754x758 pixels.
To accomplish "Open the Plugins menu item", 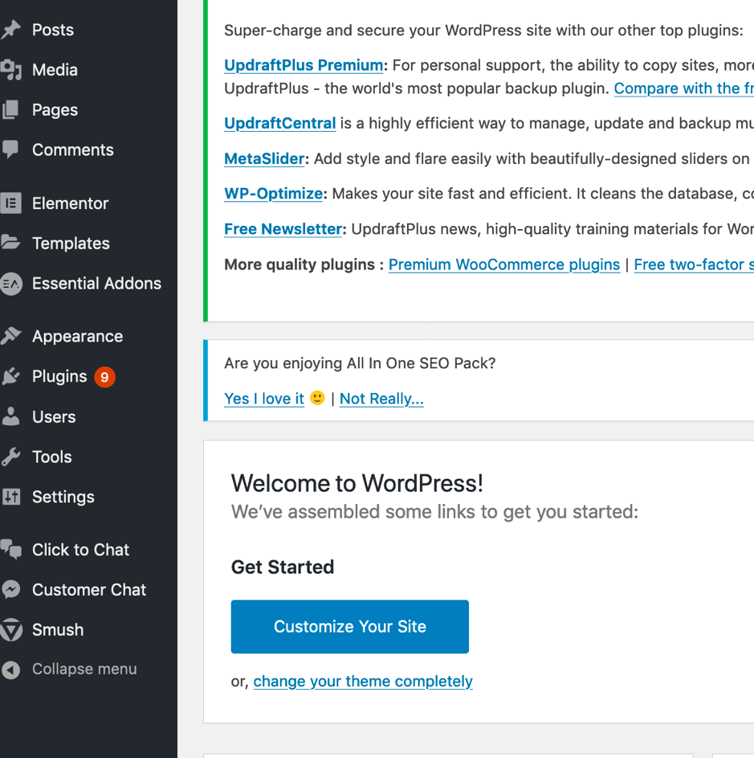I will (59, 376).
